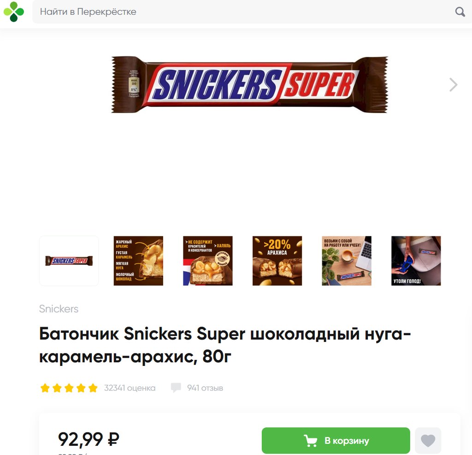Click the shopping cart icon on the green button
Screen dimensions: 472x455
(310, 441)
